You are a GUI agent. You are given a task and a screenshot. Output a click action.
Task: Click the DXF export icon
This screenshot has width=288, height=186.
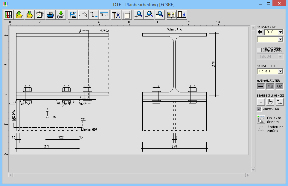61,15
